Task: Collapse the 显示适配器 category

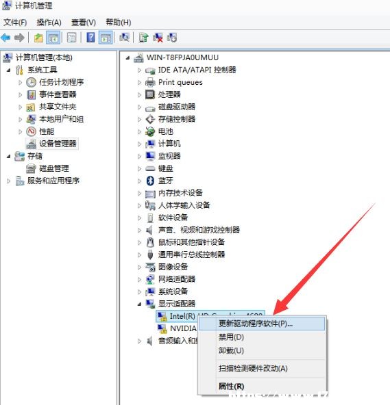Action: [139, 304]
